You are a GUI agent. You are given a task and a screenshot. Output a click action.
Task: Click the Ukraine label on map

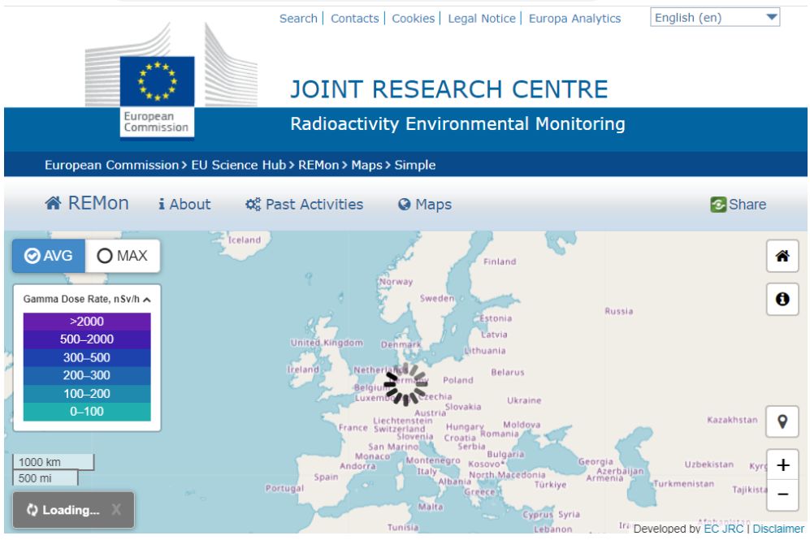[x=524, y=400]
